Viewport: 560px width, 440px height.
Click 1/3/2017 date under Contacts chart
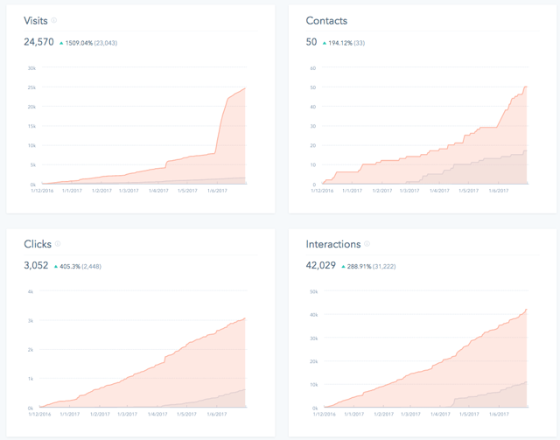409,191
